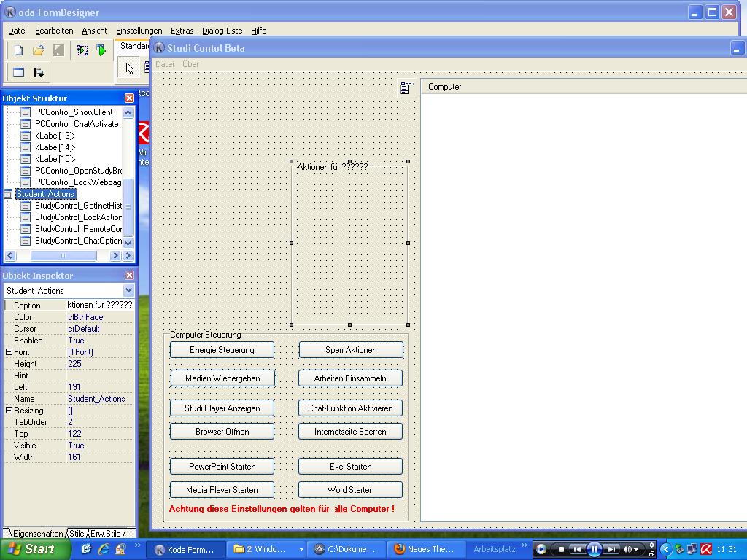
Task: Pause playback in the taskbar media player
Action: 594,549
